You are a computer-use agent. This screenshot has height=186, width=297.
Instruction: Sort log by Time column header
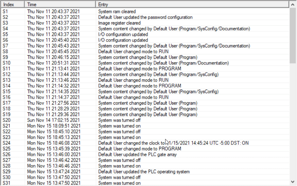[60, 5]
